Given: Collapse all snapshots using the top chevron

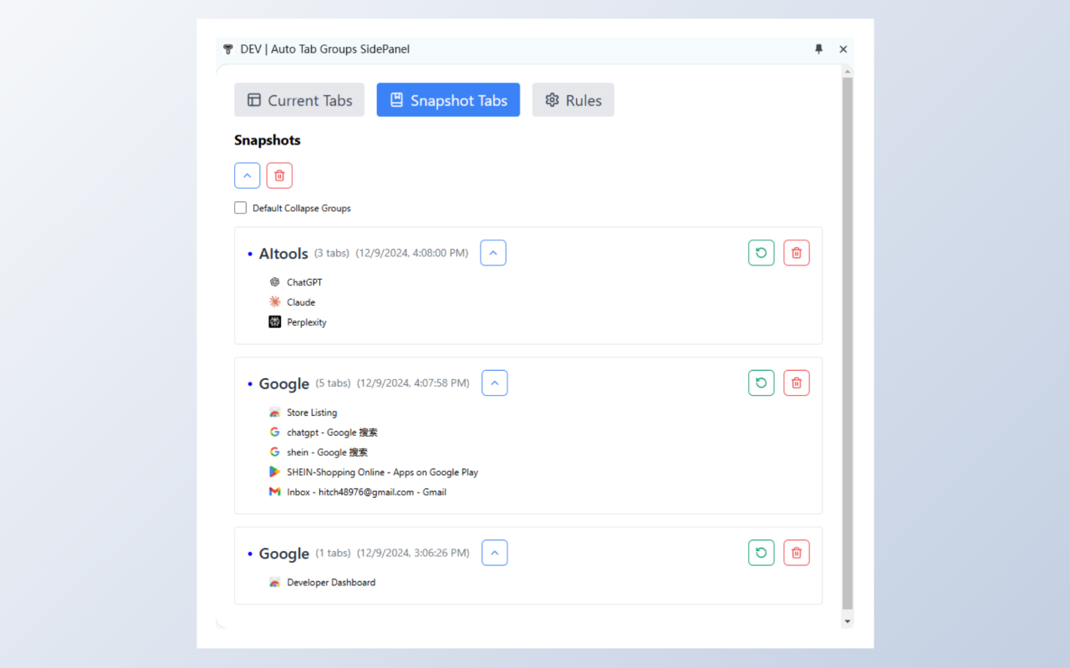Looking at the screenshot, I should tap(247, 175).
